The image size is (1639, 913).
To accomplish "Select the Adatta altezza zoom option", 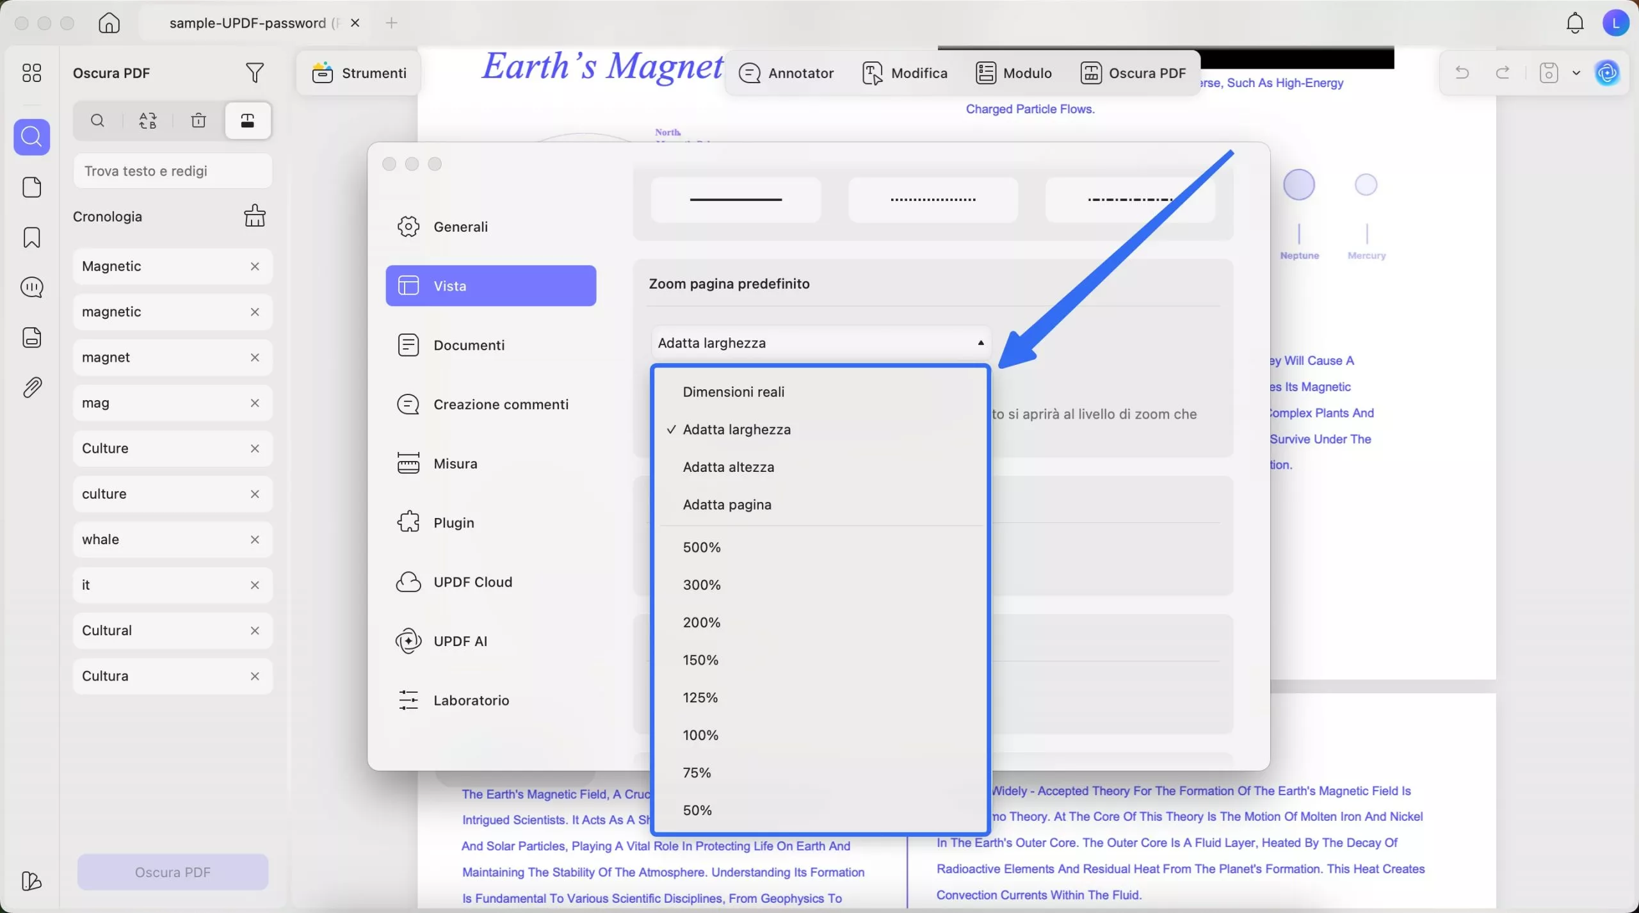I will (x=729, y=467).
